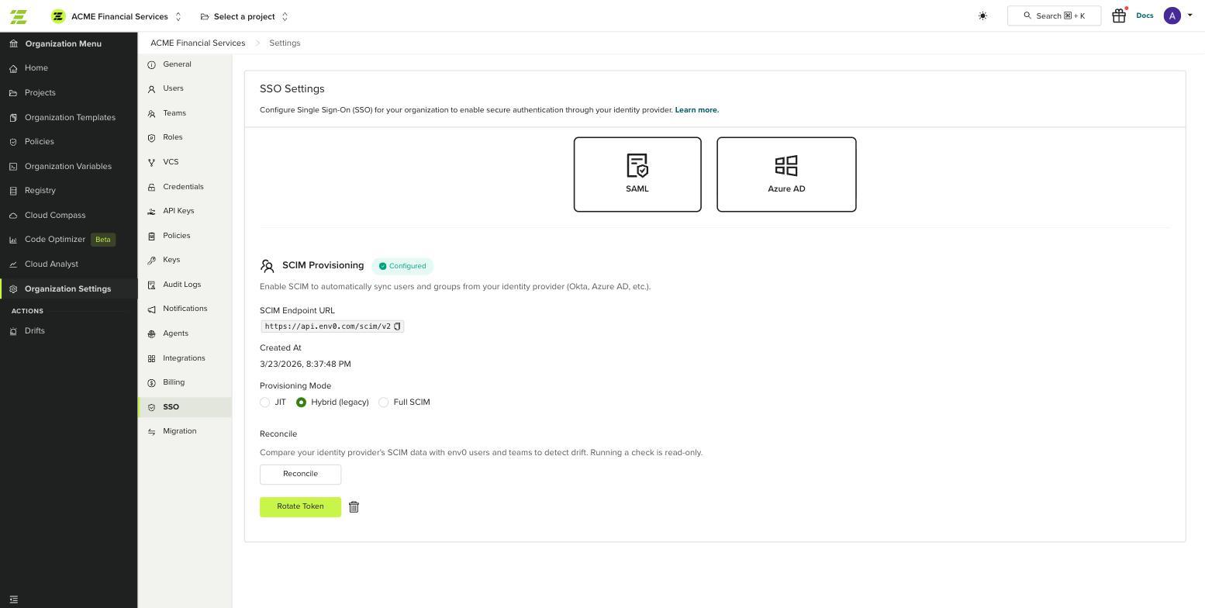Click ACME Financial Services breadcrumb link

click(198, 43)
